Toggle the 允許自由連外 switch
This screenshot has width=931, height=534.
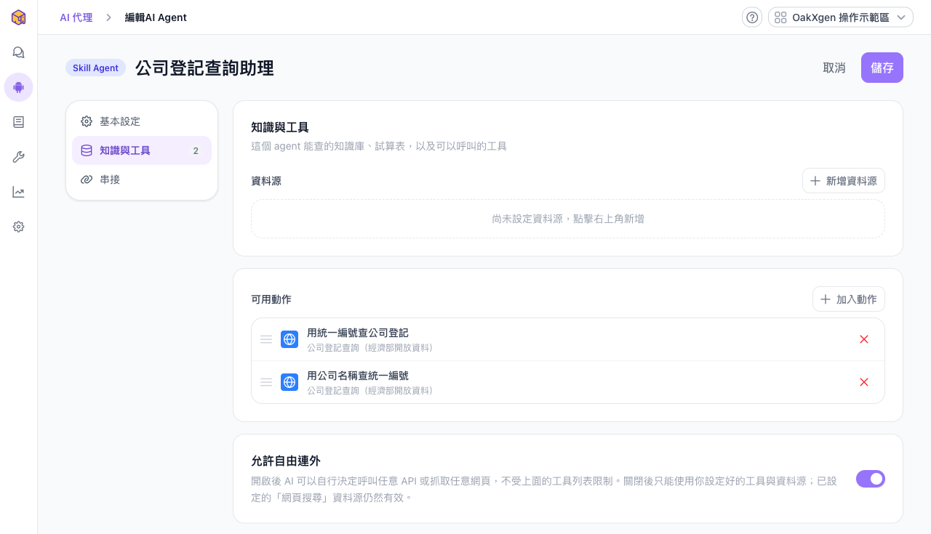click(871, 479)
